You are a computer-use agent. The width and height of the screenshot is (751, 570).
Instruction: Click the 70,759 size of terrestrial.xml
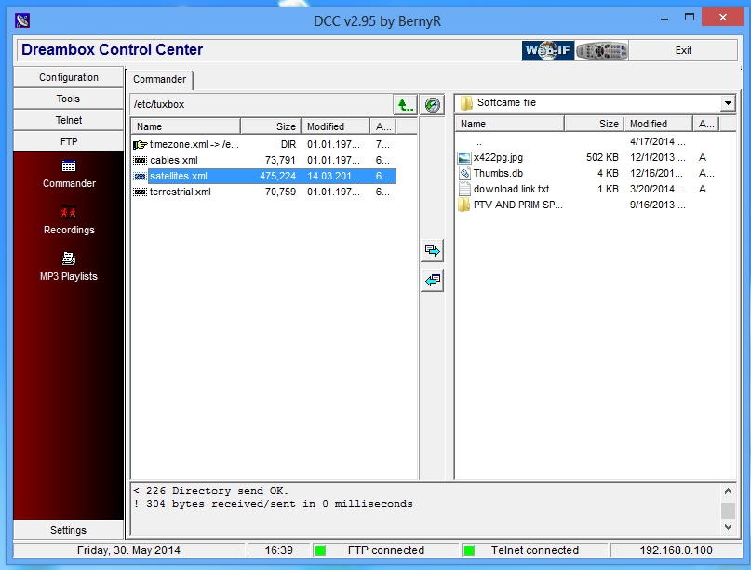click(x=280, y=192)
